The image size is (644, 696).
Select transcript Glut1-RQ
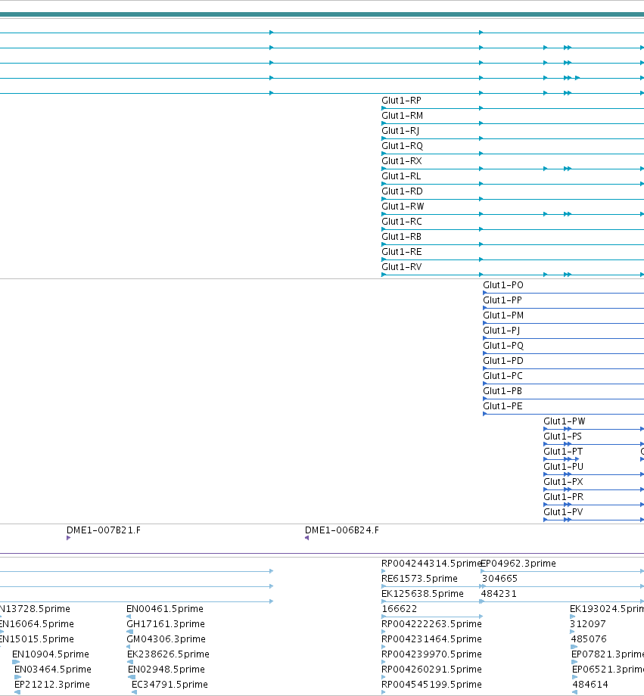pyautogui.click(x=402, y=146)
